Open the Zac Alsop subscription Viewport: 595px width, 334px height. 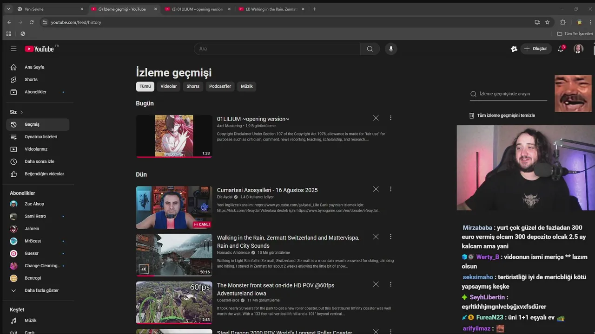pyautogui.click(x=38, y=204)
